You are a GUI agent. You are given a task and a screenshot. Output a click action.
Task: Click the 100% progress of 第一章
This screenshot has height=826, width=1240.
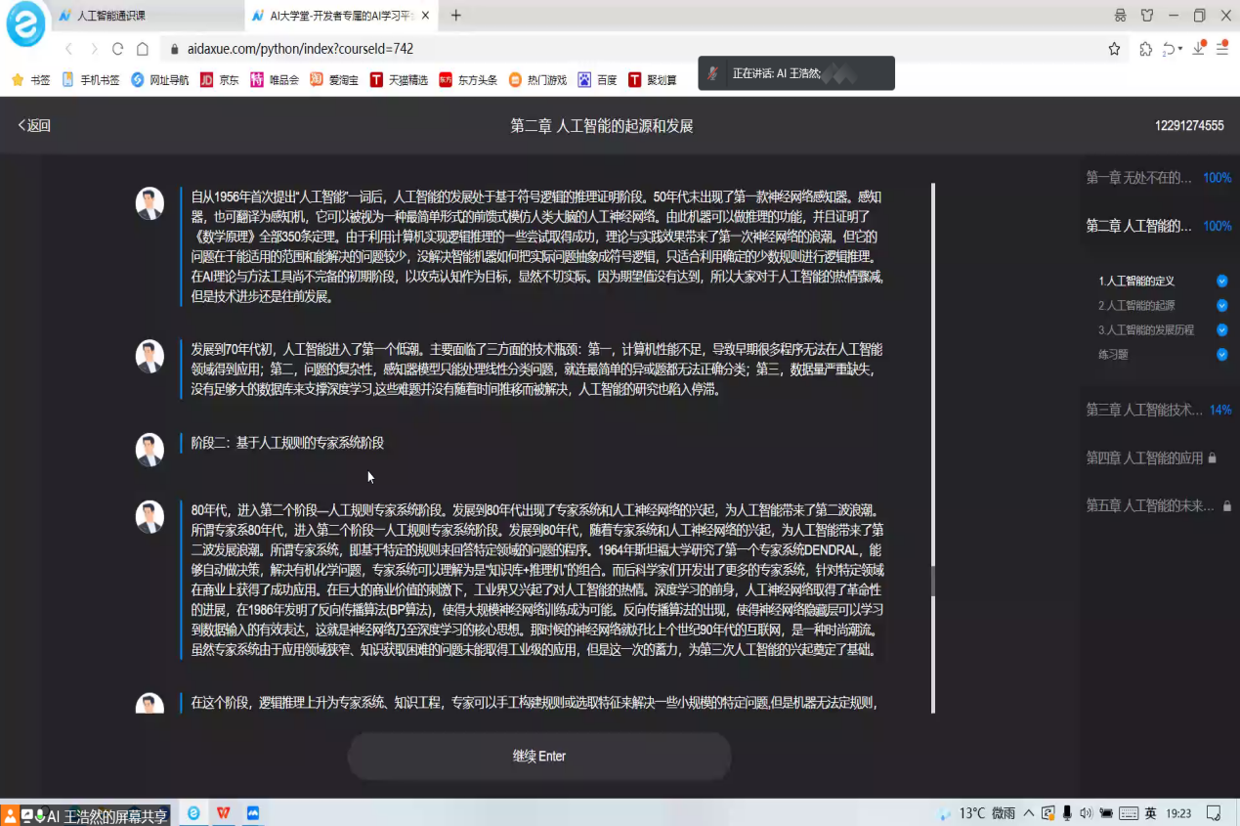point(1216,178)
